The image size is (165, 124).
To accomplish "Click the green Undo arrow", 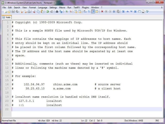I will (x=48, y=11).
